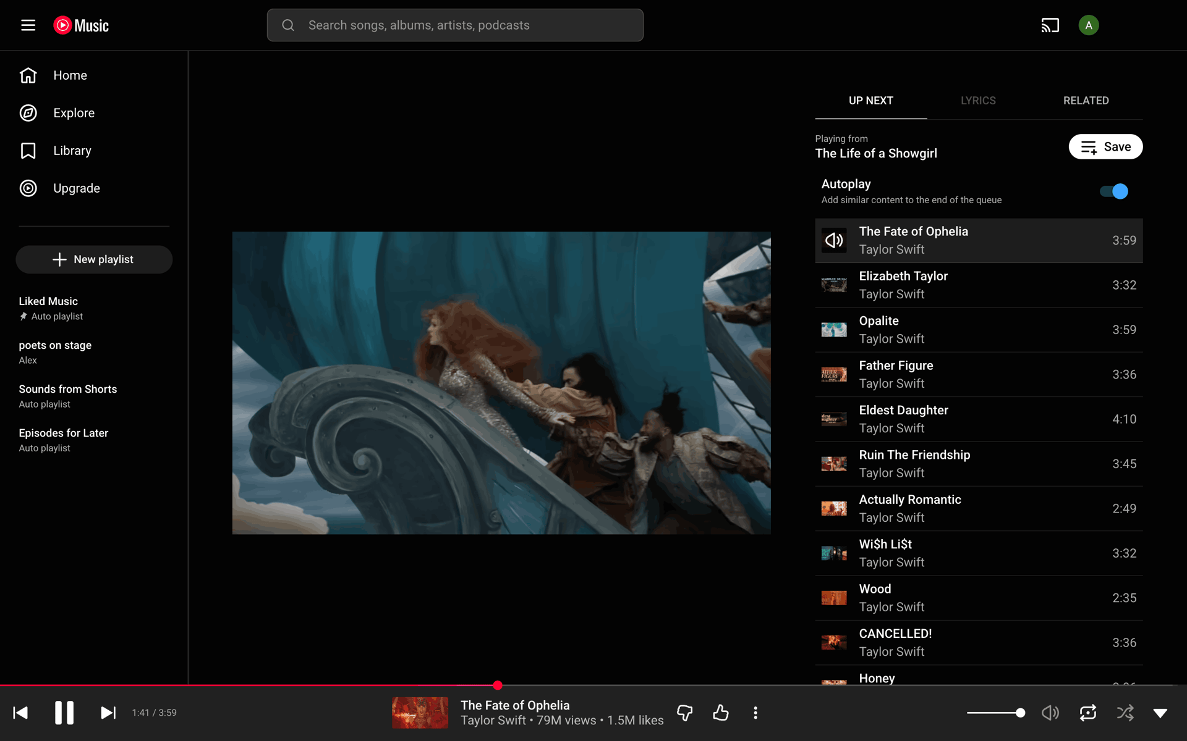1187x741 pixels.
Task: Click song title in the player bar
Action: 515,705
